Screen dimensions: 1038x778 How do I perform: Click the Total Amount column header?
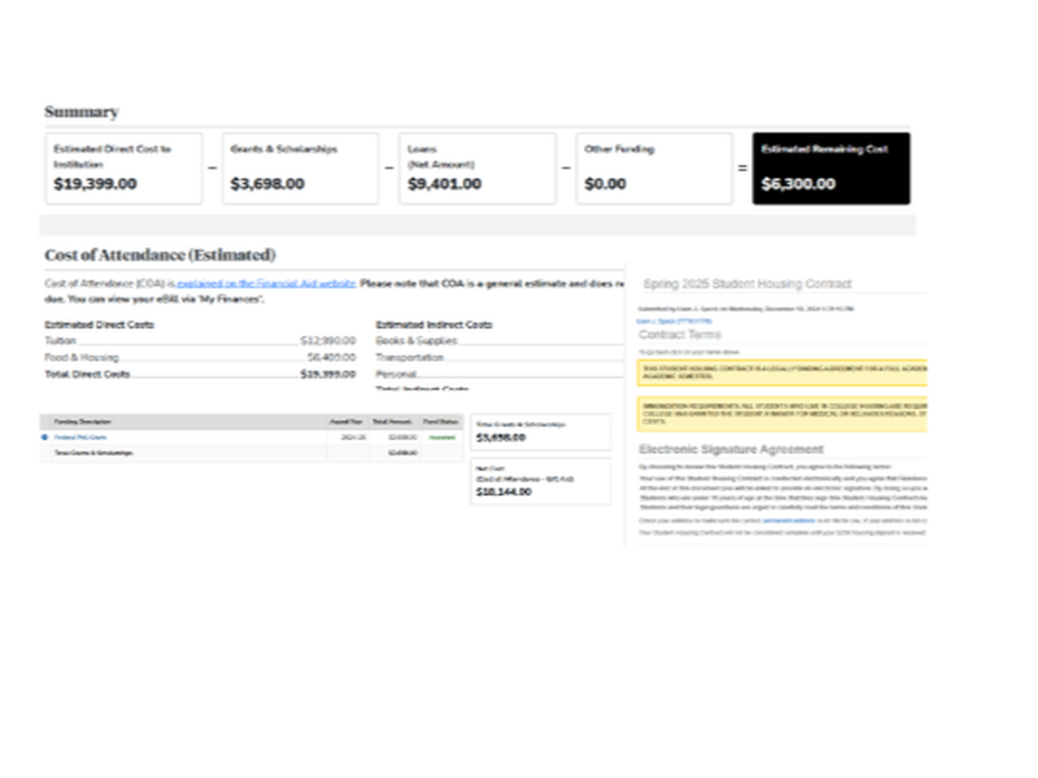(x=394, y=422)
